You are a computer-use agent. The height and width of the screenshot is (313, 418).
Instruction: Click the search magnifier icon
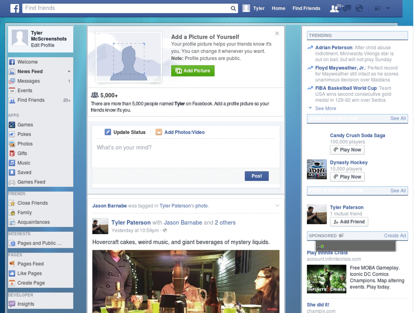click(233, 8)
